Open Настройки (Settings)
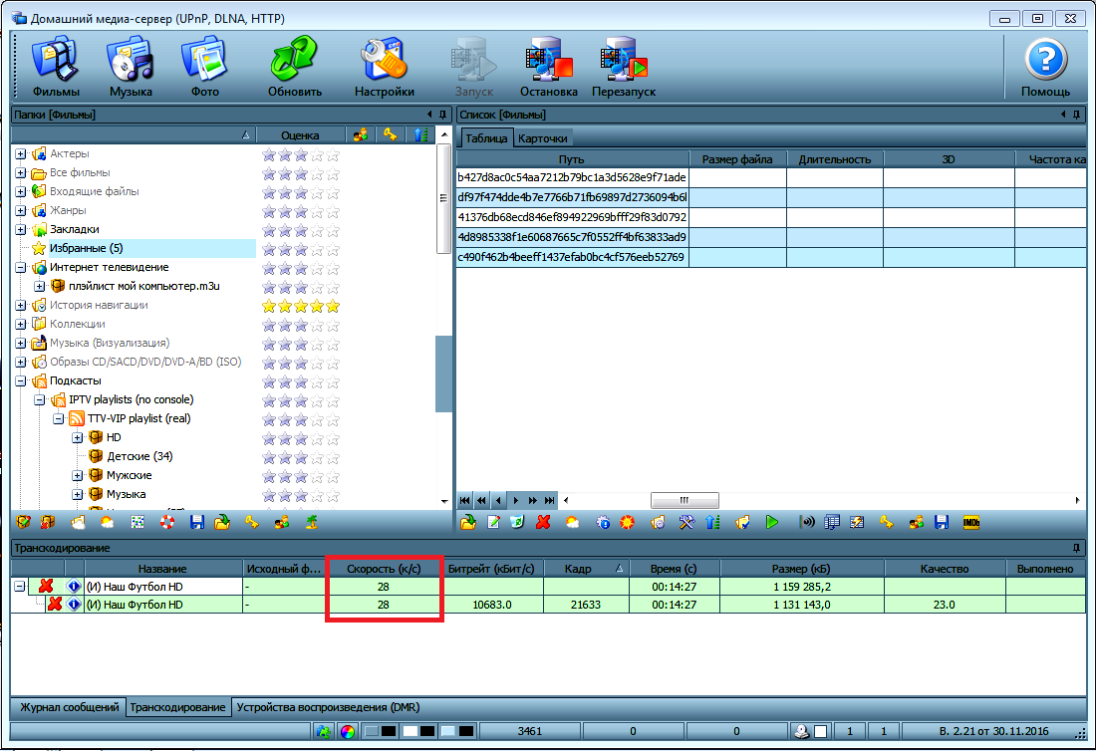 pos(384,66)
